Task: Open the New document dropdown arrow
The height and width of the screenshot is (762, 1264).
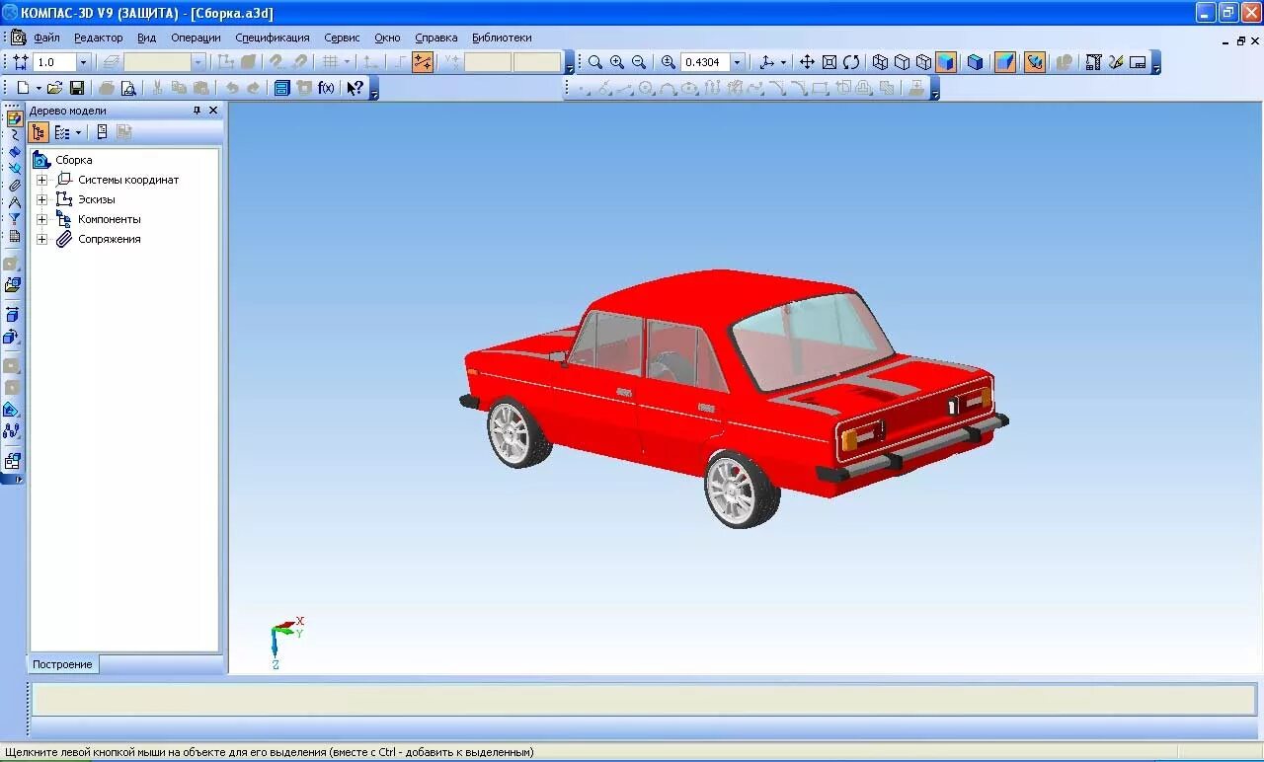Action: (39, 88)
